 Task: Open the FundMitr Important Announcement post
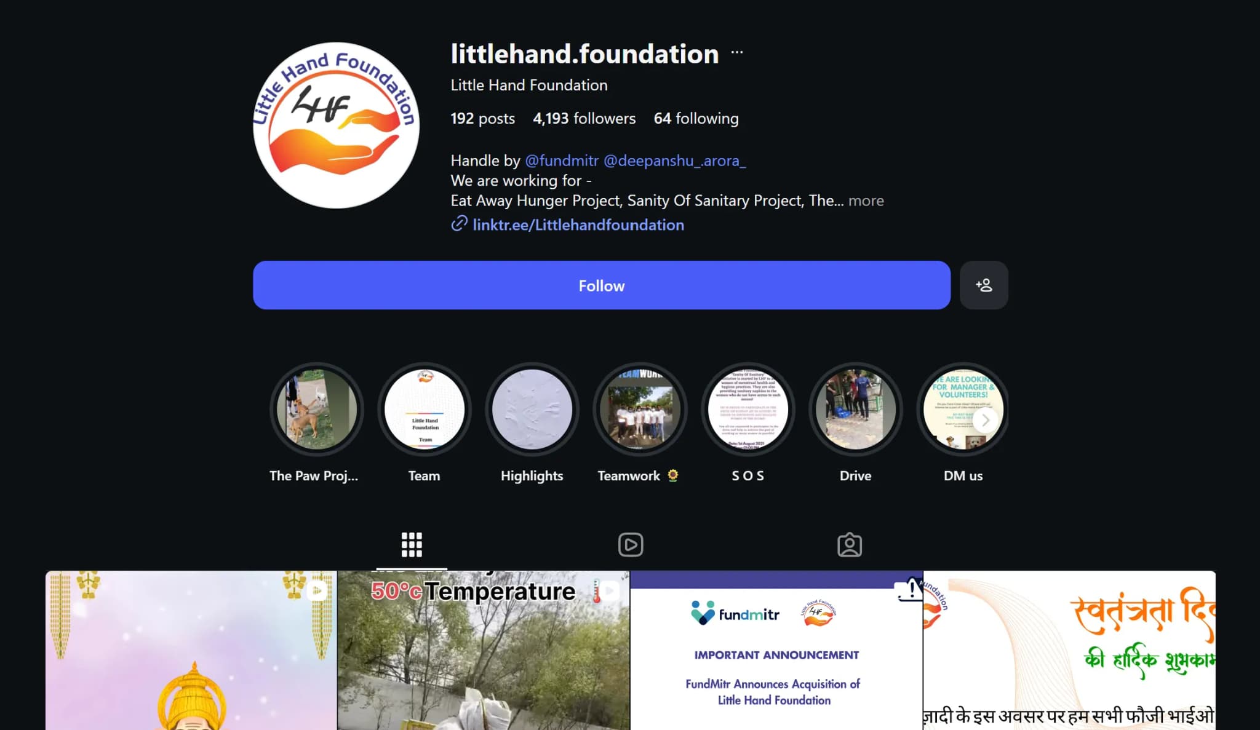coord(776,651)
